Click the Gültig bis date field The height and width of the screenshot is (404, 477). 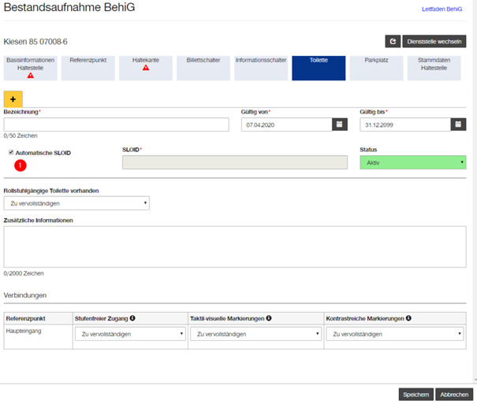(x=405, y=124)
